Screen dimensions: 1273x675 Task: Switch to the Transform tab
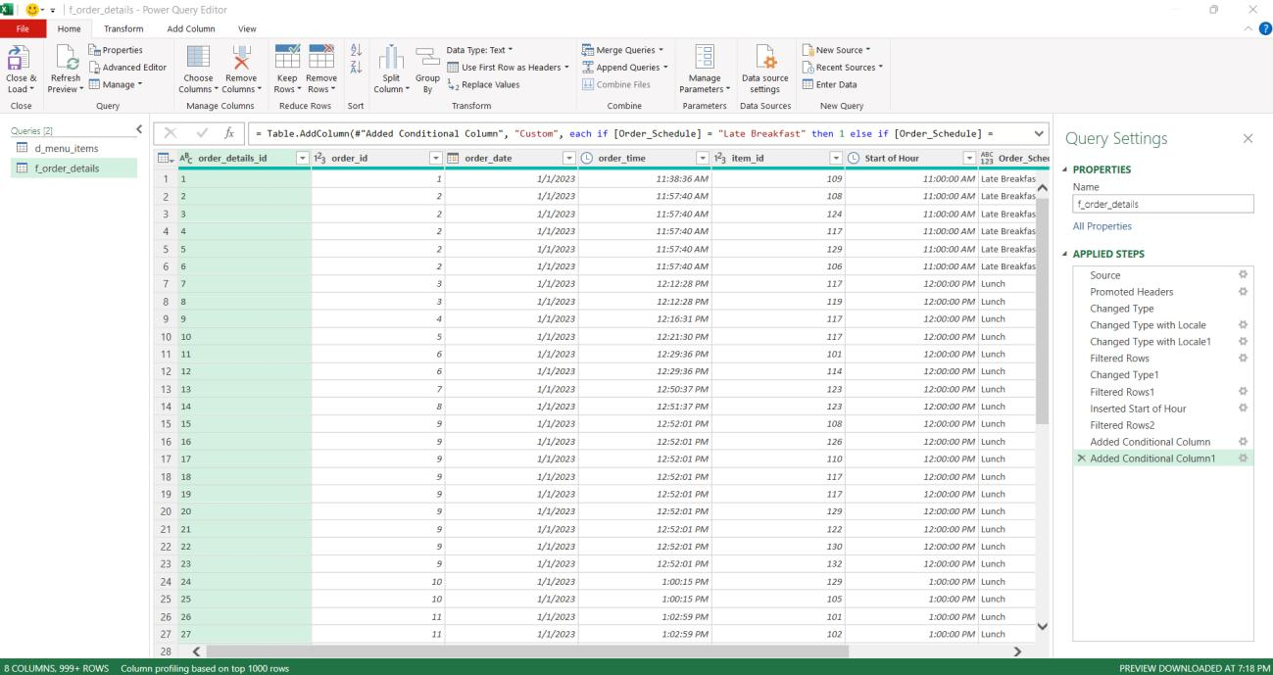[x=122, y=29]
